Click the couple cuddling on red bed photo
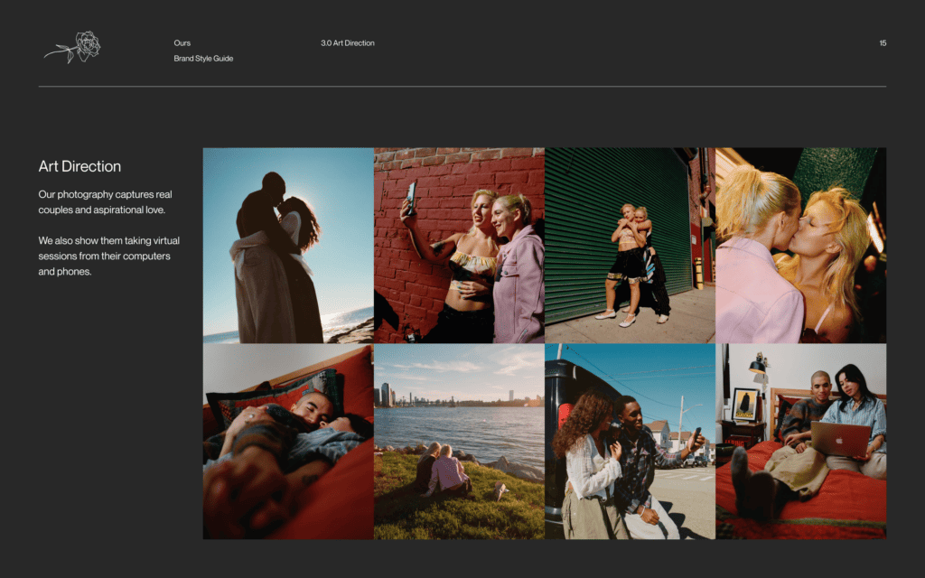 (288, 442)
